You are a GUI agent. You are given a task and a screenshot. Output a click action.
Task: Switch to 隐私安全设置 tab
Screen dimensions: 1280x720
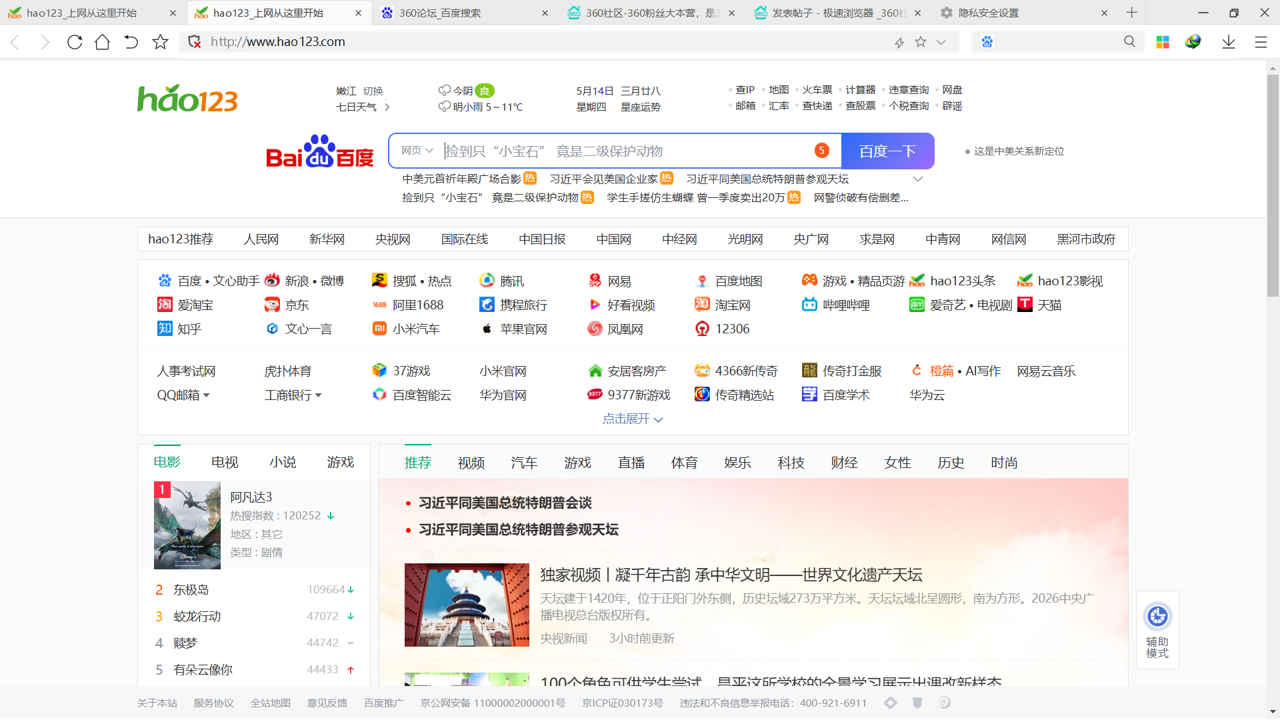coord(1024,13)
